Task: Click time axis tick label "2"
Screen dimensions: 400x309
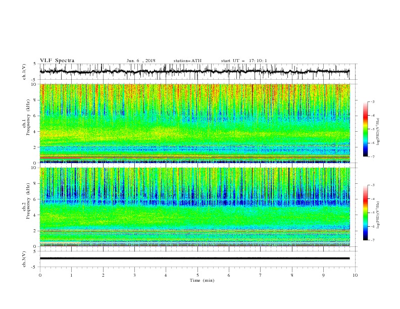Action: 103,275
